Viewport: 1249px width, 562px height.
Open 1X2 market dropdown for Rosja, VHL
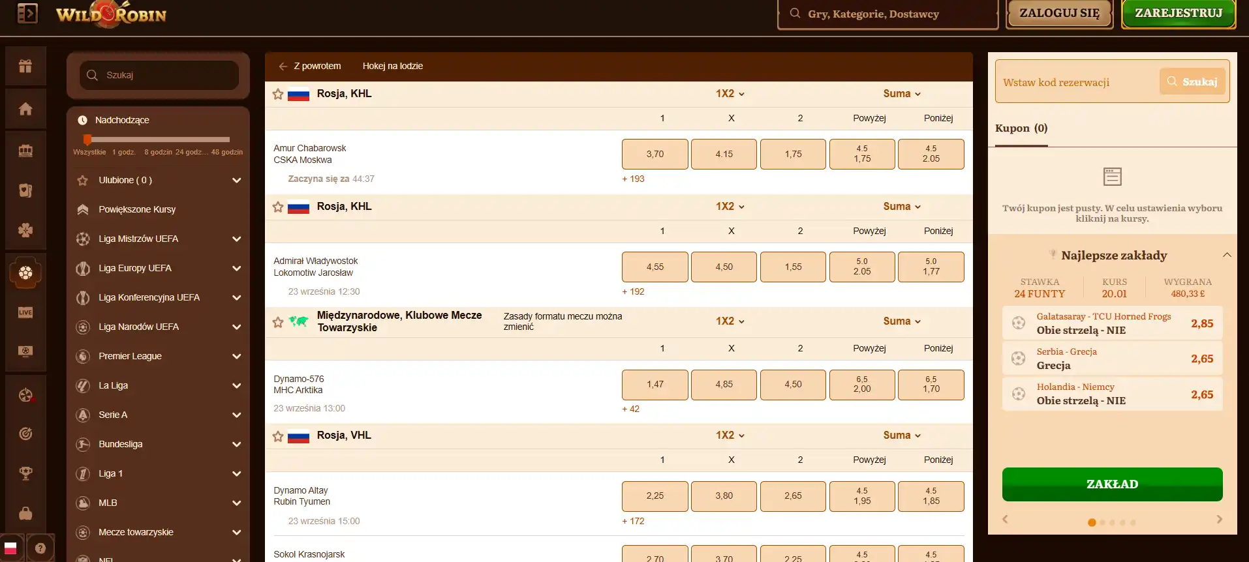[x=730, y=435]
